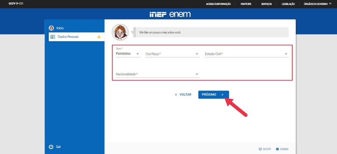The image size is (337, 154).
Task: Open the Cor/Raça dropdown
Action: point(172,54)
